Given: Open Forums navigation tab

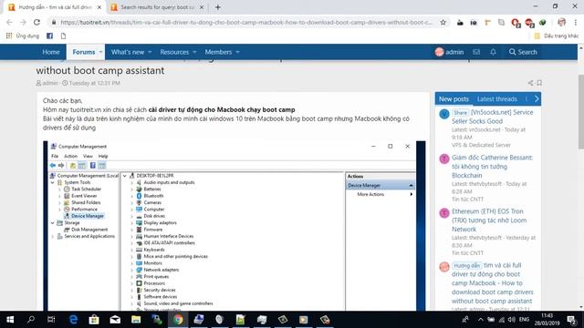Looking at the screenshot, I should click(x=83, y=52).
